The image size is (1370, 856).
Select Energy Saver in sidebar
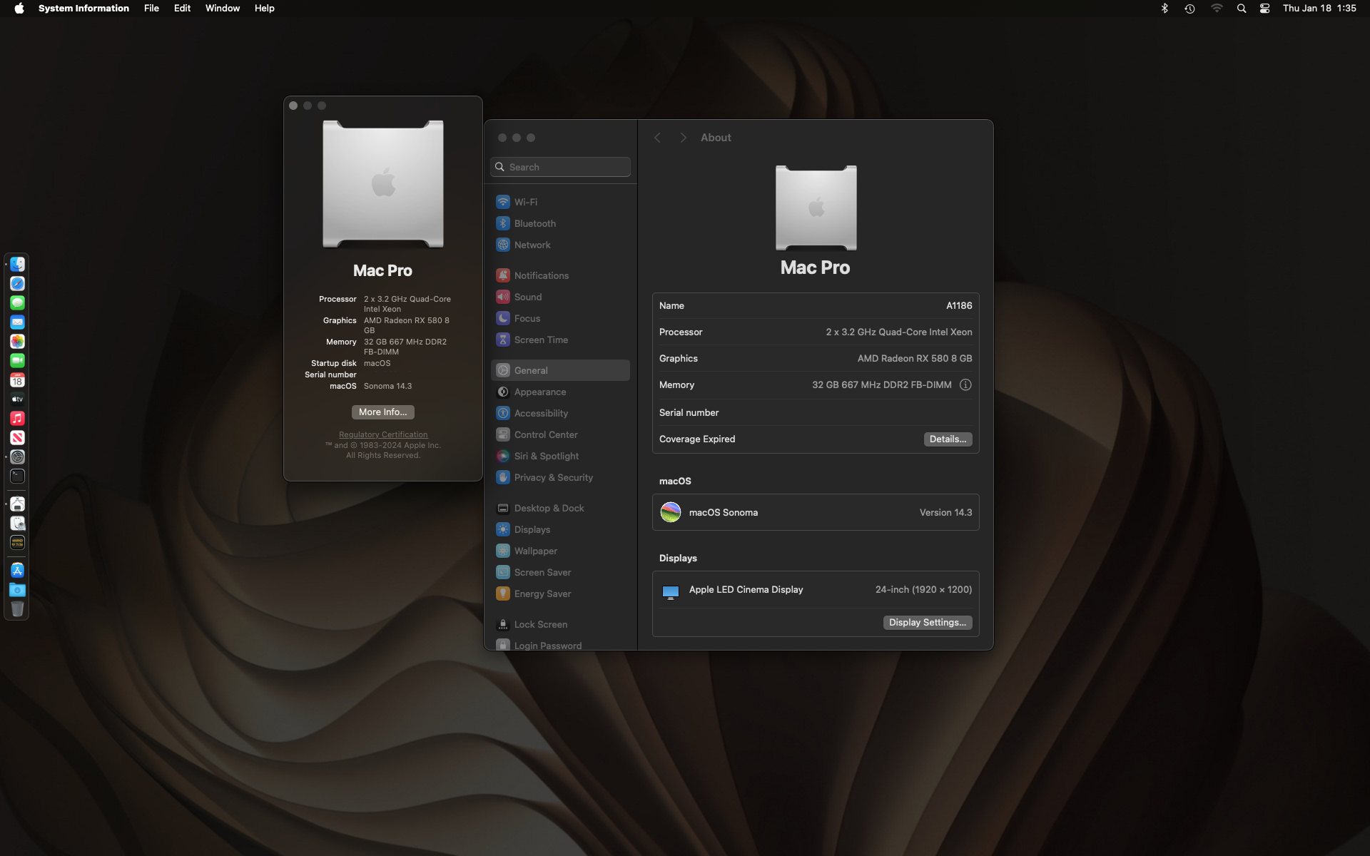point(542,593)
